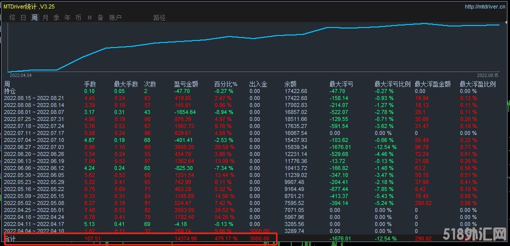Image resolution: width=510 pixels, height=246 pixels.
Task: Click the 最大浮亏比例 column header
Action: tap(393, 84)
